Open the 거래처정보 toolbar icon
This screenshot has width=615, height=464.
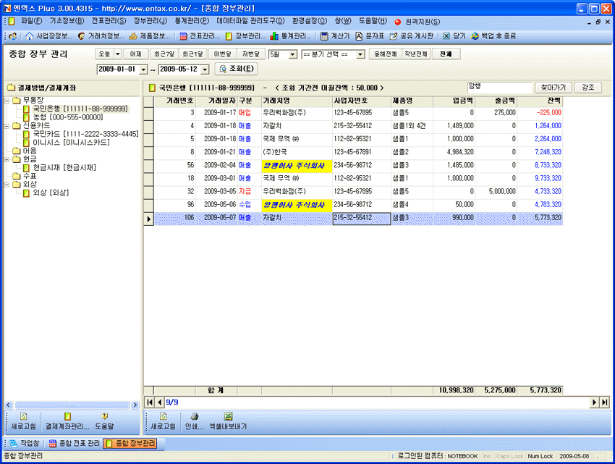point(81,36)
